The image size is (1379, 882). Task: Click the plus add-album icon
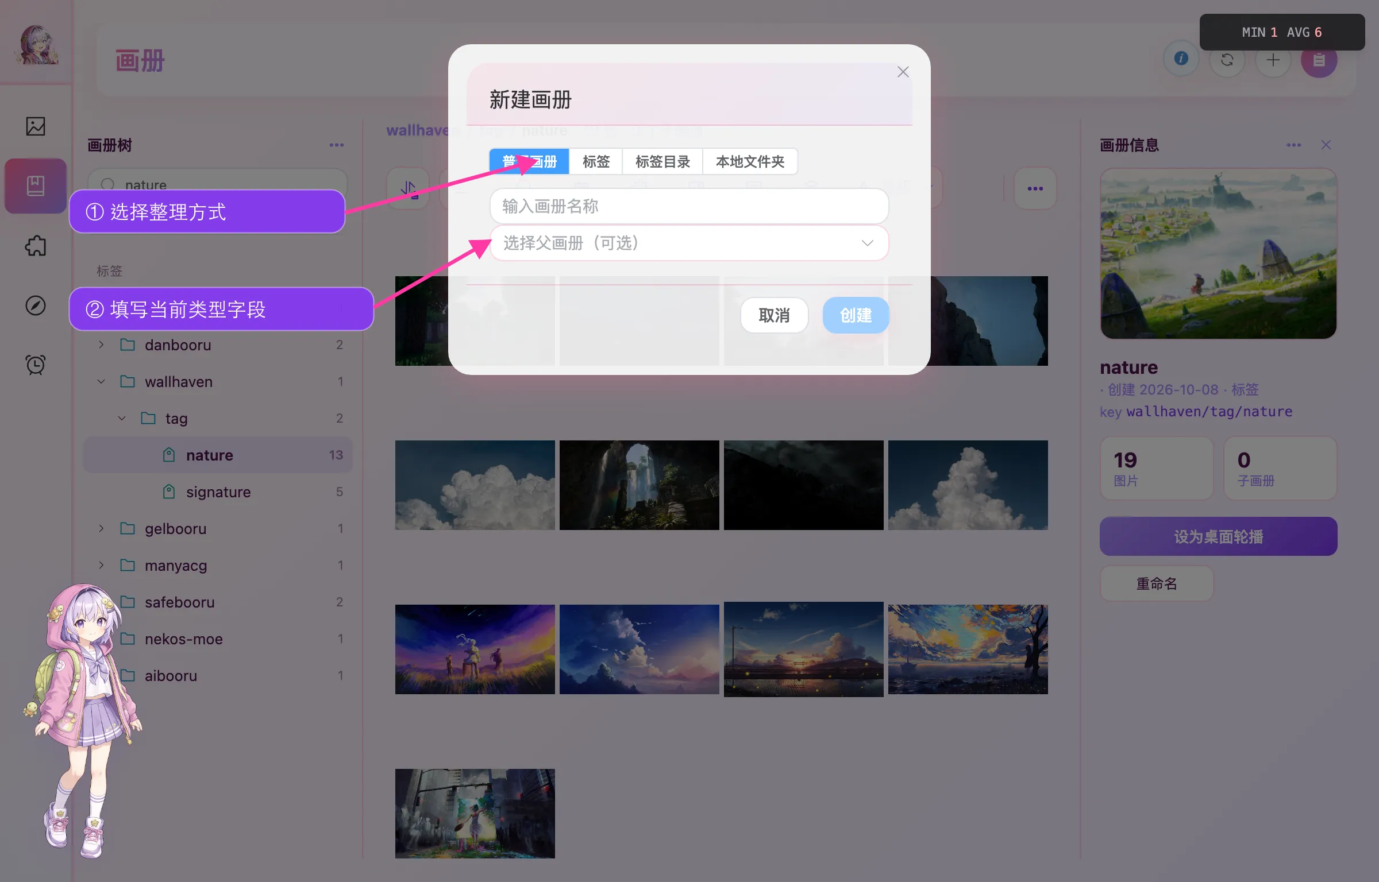pyautogui.click(x=1273, y=60)
